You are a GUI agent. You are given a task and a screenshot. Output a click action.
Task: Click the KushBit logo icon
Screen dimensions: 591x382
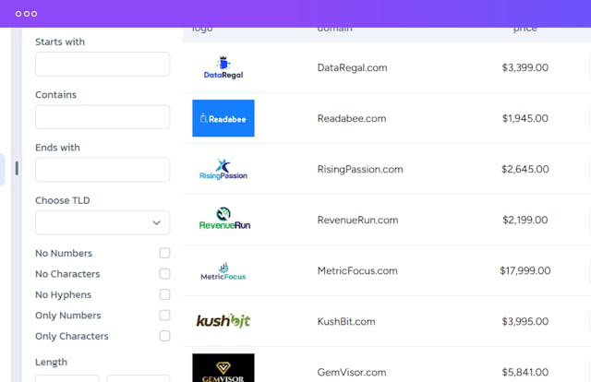point(223,322)
